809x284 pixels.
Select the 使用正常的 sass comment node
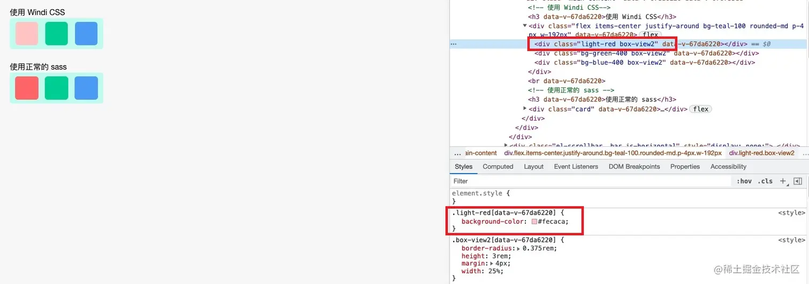571,90
